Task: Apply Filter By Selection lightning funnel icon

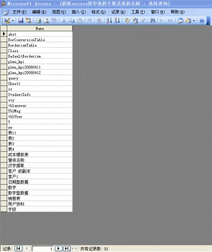Action: (x=127, y=21)
